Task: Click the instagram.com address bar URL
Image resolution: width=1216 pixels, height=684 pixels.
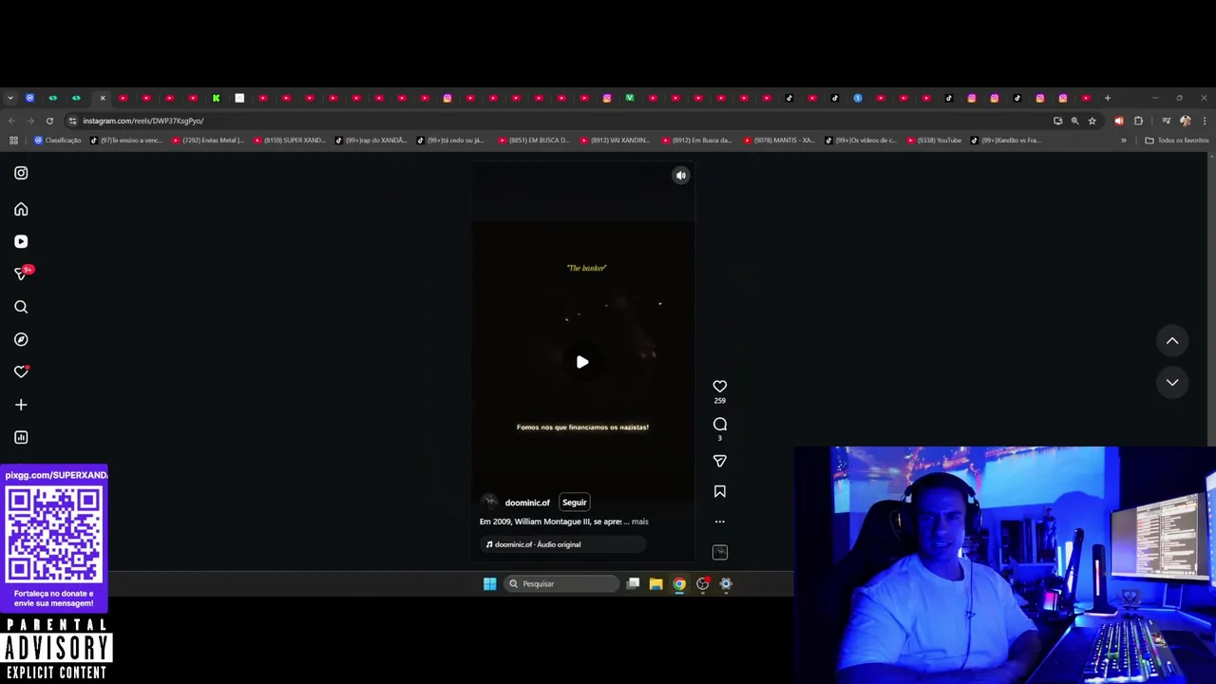Action: (x=142, y=121)
